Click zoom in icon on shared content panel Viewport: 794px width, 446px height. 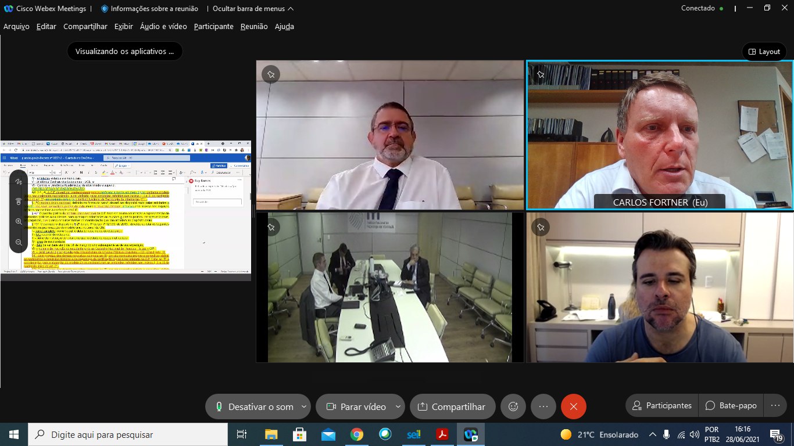pyautogui.click(x=19, y=222)
